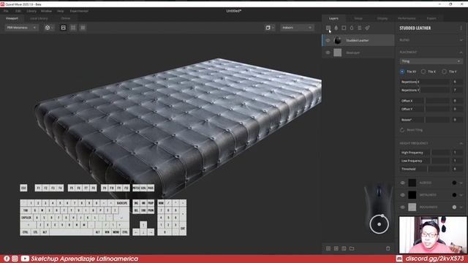468x263 pixels.
Task: Select the four-tile grid viewport layout icon
Action: [73, 28]
